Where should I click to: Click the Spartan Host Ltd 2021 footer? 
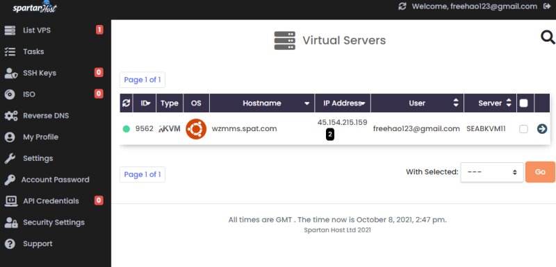point(337,230)
